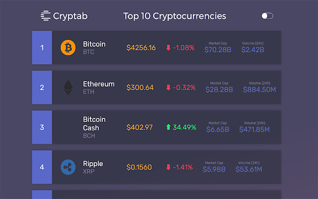The width and height of the screenshot is (318, 199).
Task: Open the Bitcoin Cash name link
Action: click(x=94, y=124)
